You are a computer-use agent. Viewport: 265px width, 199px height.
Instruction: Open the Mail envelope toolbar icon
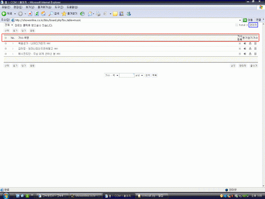coord(90,14)
